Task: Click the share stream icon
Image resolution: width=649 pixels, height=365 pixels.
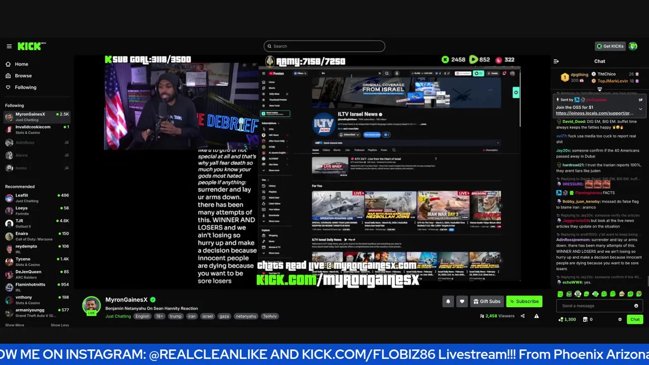Action: pyautogui.click(x=523, y=316)
